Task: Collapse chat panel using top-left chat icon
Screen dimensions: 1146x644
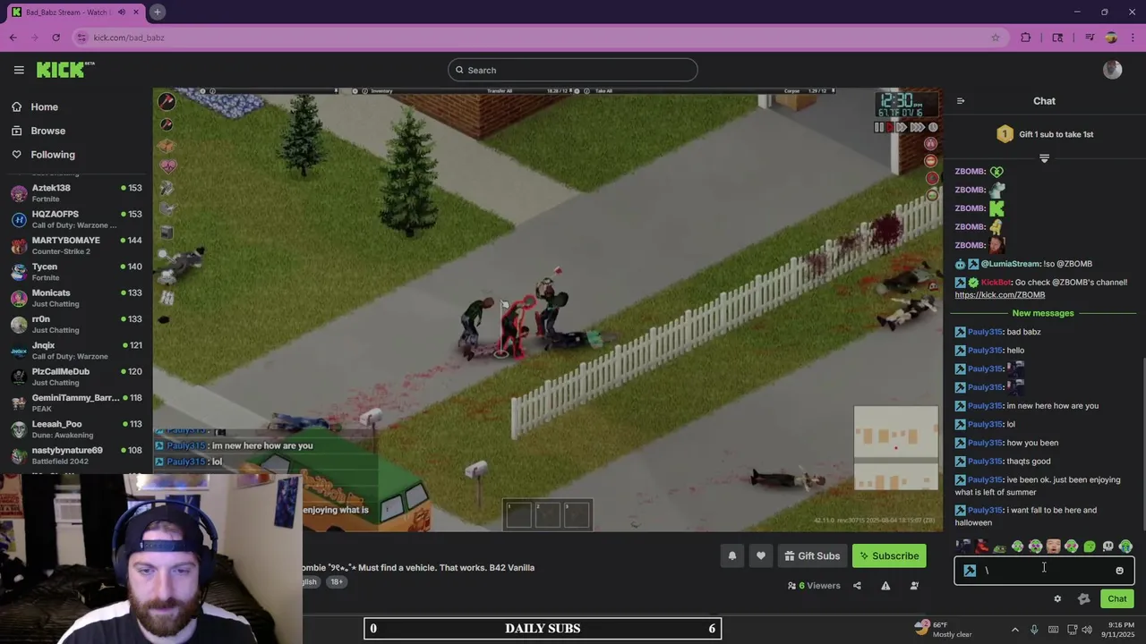Action: click(x=961, y=101)
